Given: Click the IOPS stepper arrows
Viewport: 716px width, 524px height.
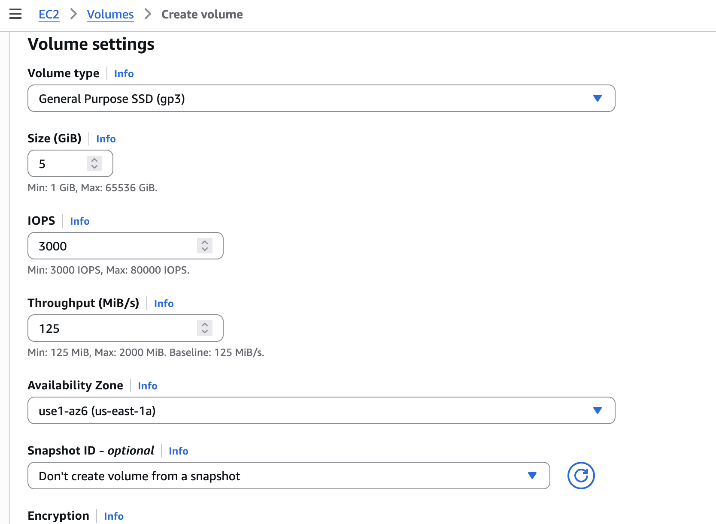Looking at the screenshot, I should pos(205,246).
